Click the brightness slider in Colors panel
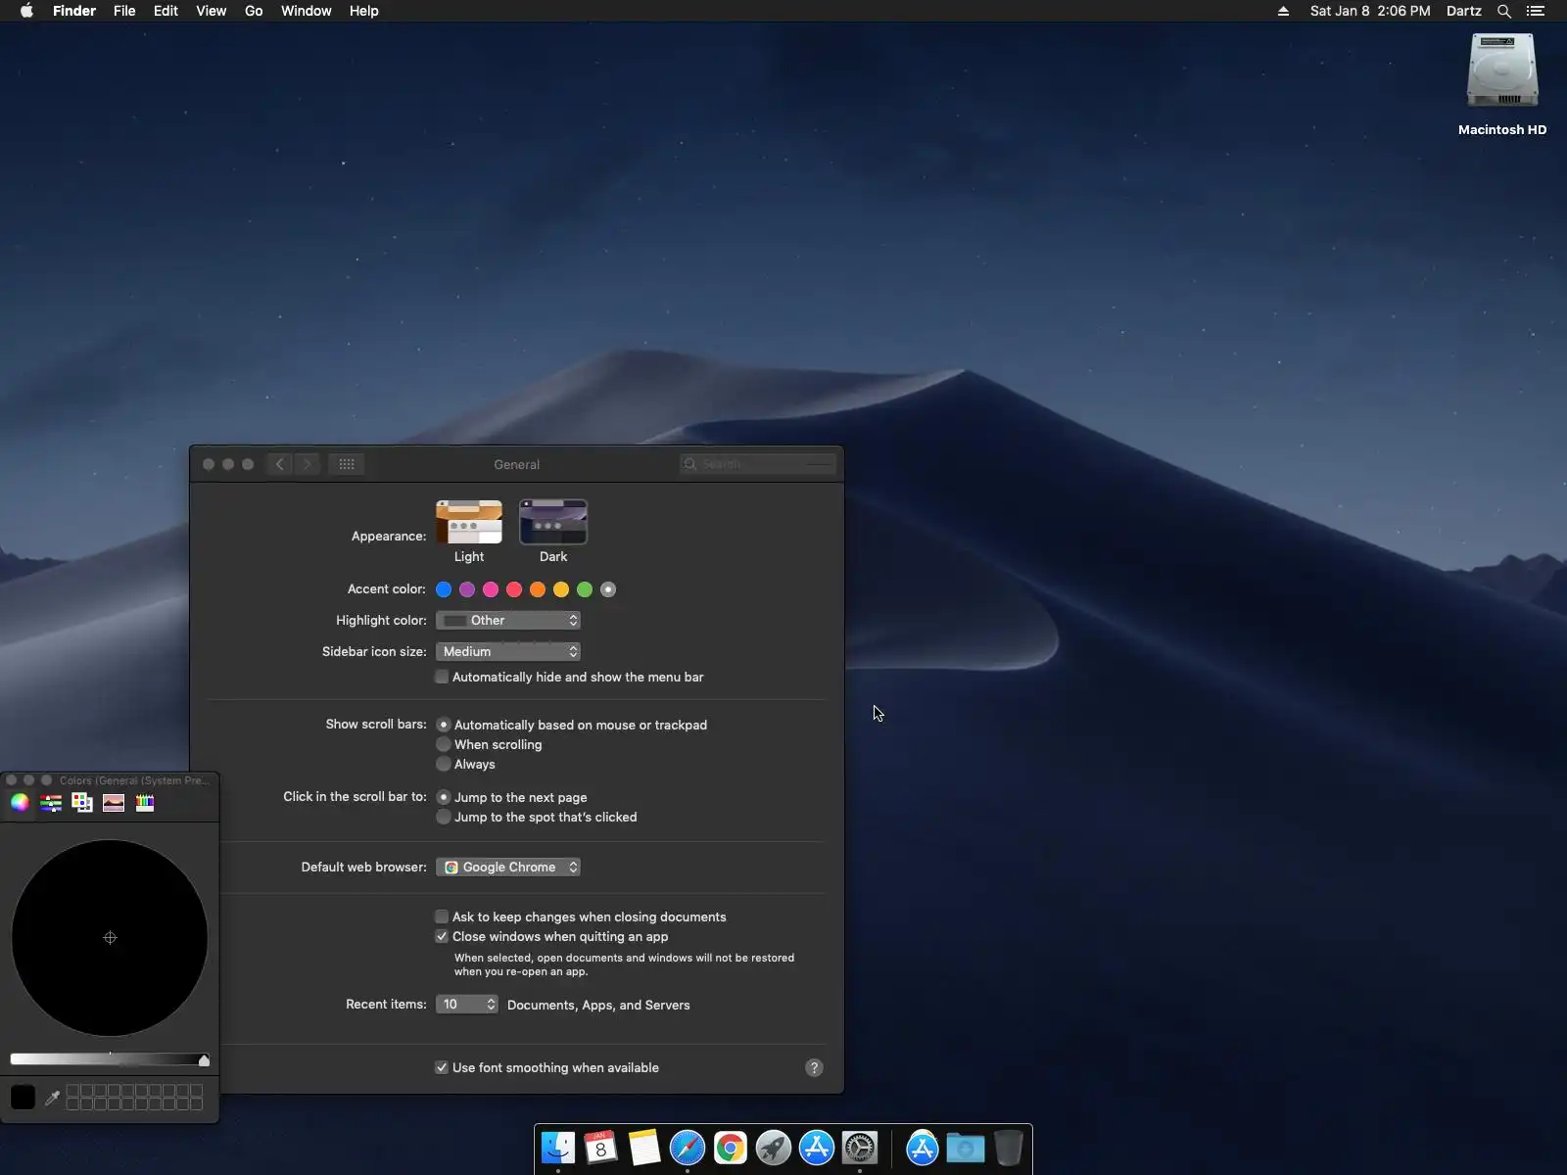The width and height of the screenshot is (1567, 1175). pos(109,1059)
